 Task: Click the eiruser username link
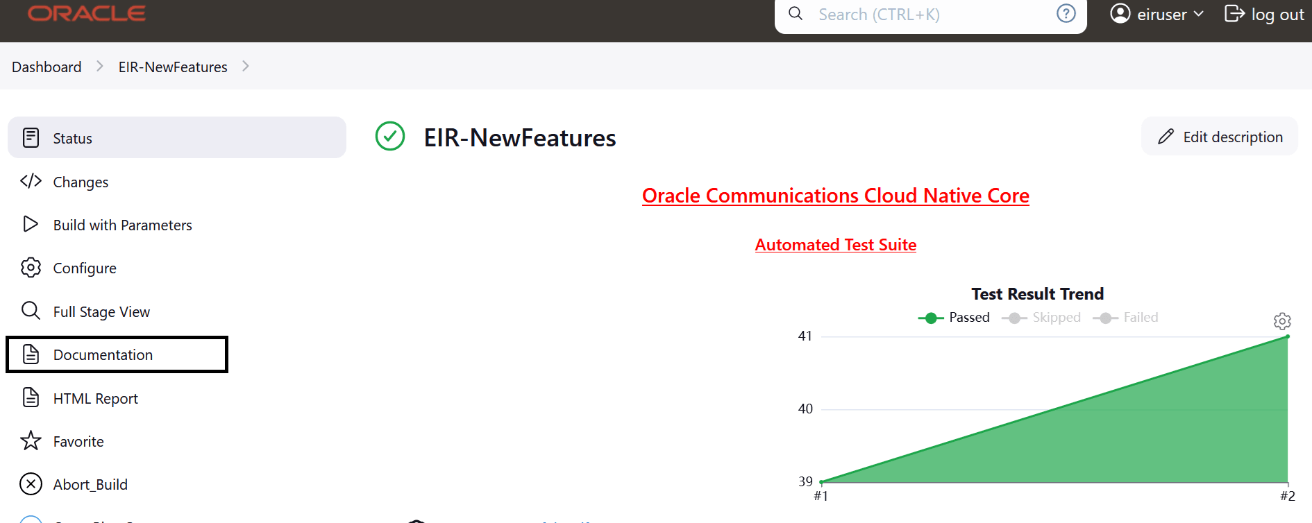pyautogui.click(x=1162, y=14)
